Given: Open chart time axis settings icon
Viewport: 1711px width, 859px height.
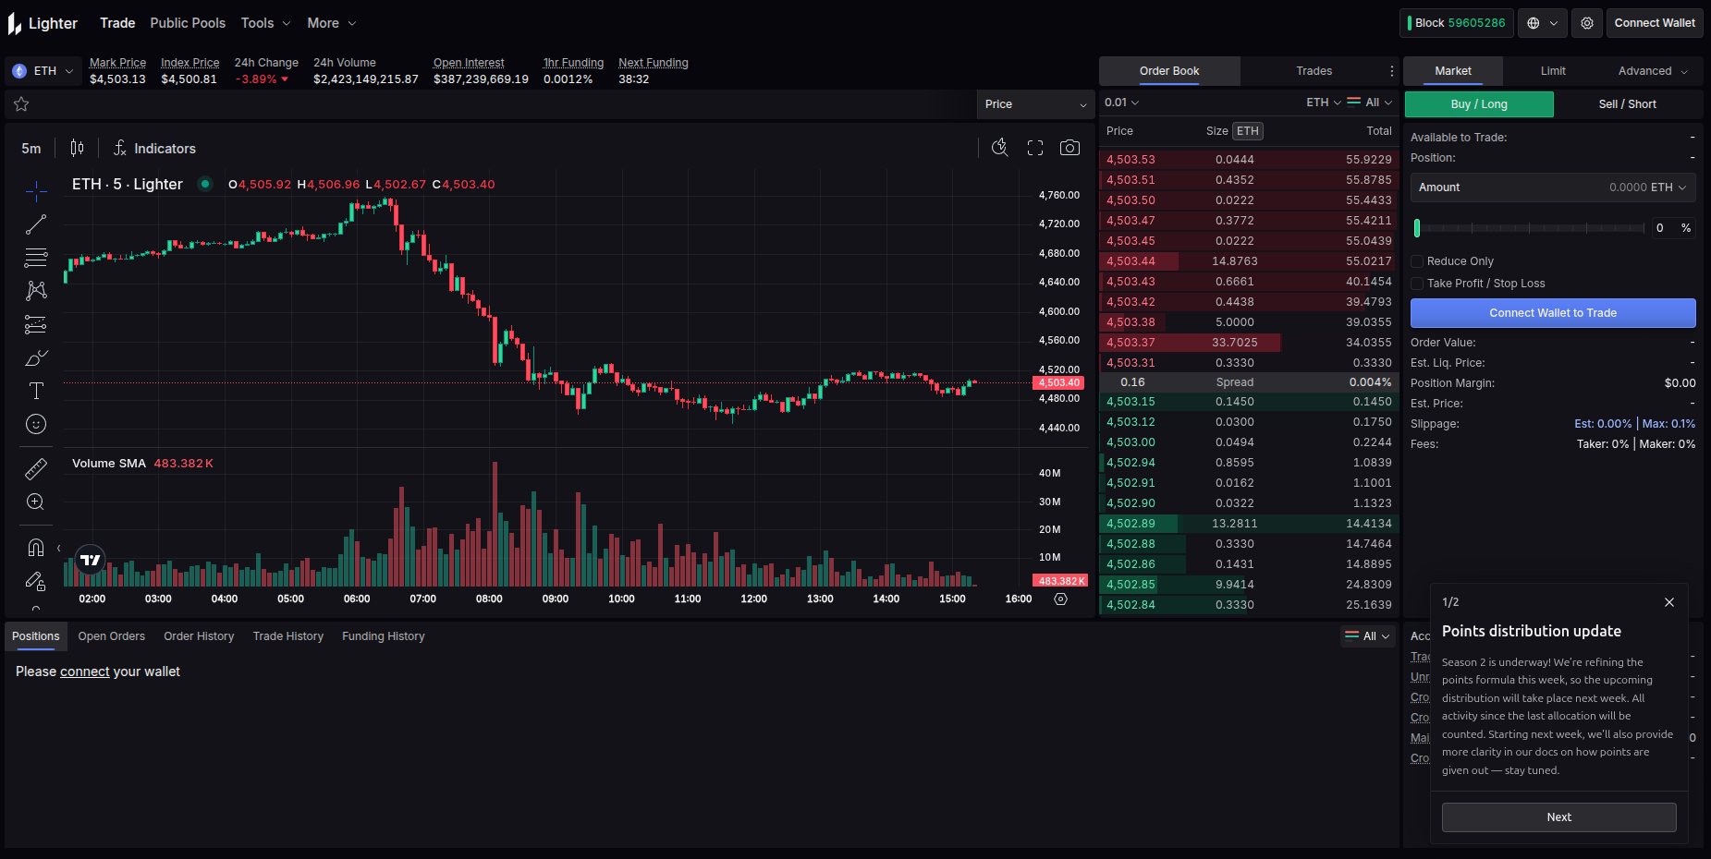Looking at the screenshot, I should (1061, 599).
